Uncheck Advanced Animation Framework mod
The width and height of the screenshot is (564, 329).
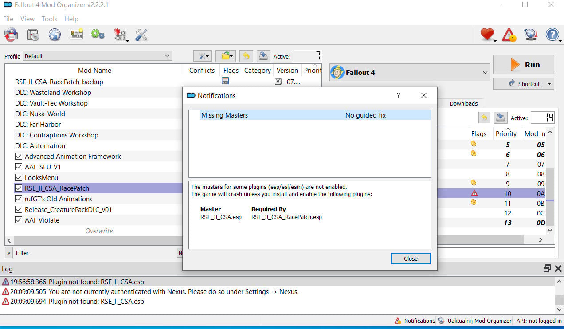click(19, 156)
